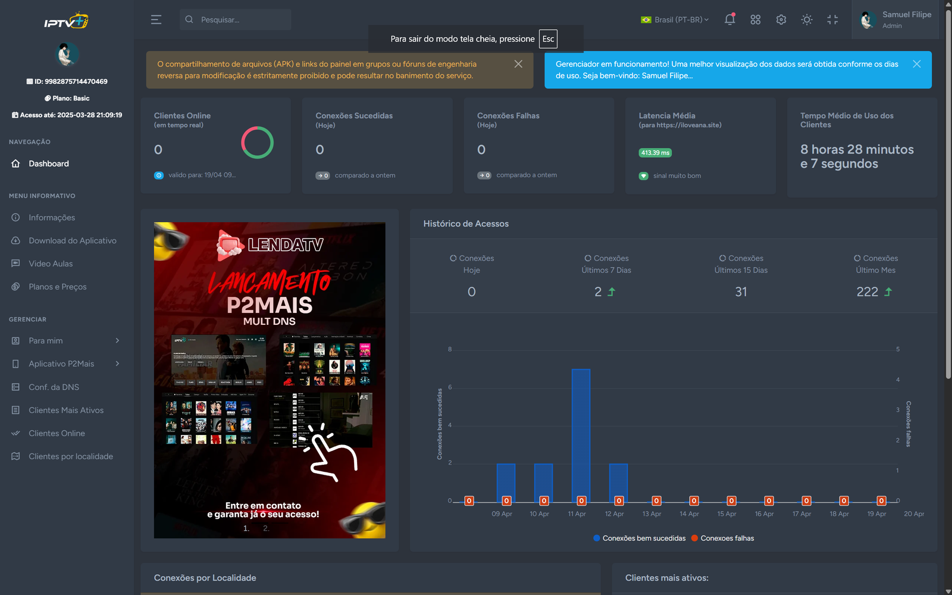952x595 pixels.
Task: Expand the Aplicativo P2Mais submenu
Action: [67, 364]
